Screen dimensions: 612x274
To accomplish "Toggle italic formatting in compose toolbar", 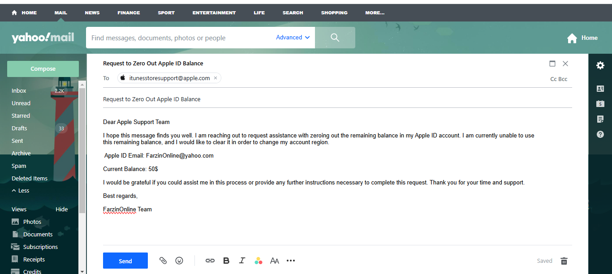I will [x=242, y=261].
